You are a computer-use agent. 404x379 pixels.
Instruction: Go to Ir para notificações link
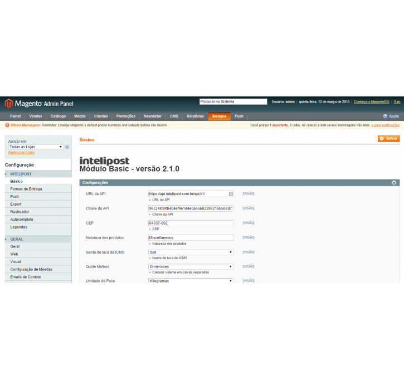(385, 125)
